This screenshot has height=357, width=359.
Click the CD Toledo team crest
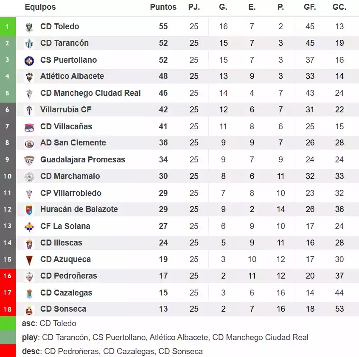pos(29,27)
